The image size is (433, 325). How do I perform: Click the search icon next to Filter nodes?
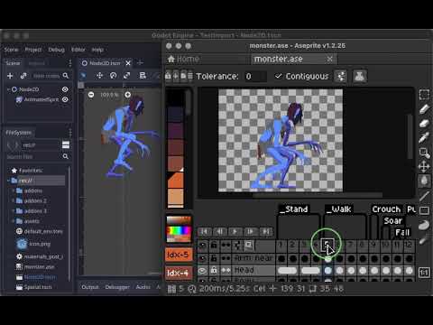pos(66,76)
